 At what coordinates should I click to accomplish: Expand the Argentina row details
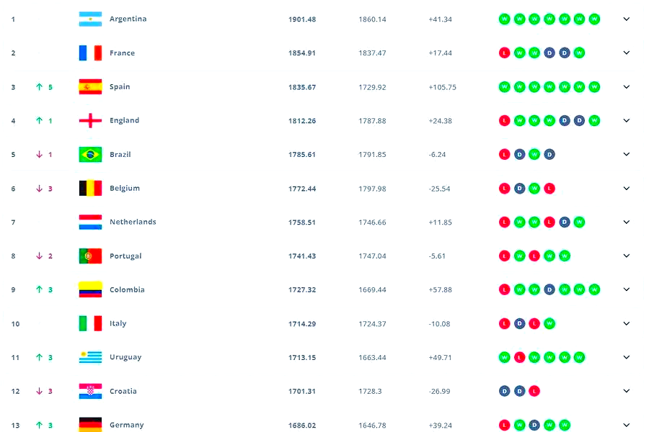pyautogui.click(x=626, y=19)
